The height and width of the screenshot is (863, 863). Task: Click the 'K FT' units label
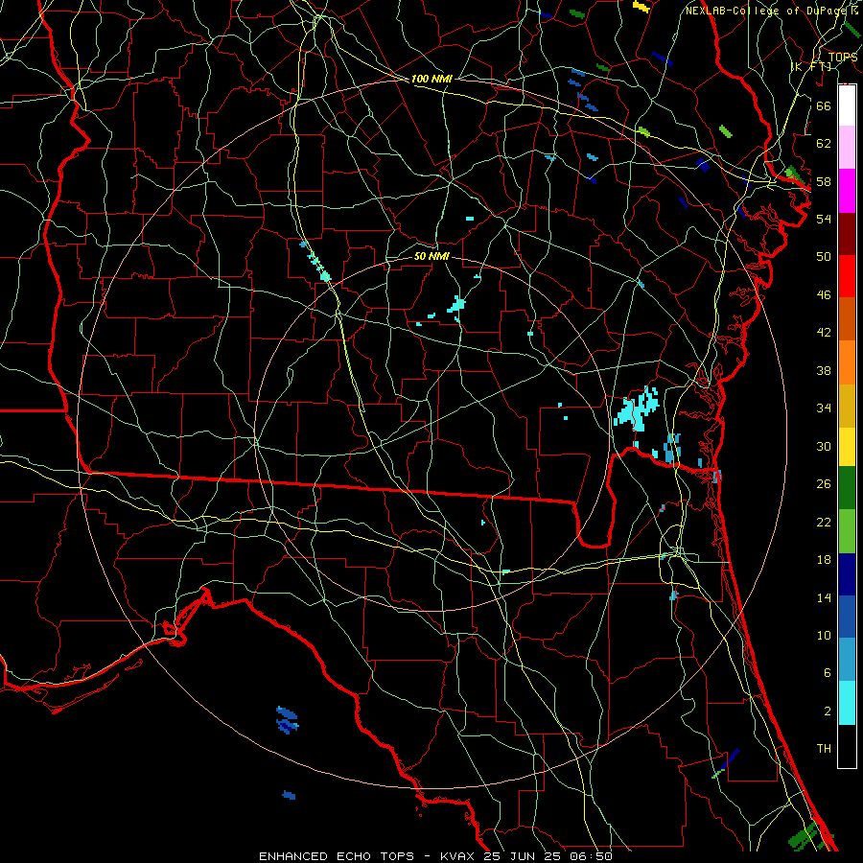click(810, 66)
